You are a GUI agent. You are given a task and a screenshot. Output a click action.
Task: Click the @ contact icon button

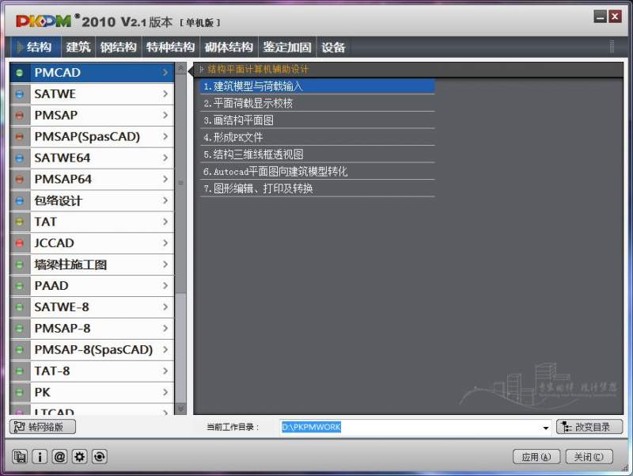(x=60, y=457)
